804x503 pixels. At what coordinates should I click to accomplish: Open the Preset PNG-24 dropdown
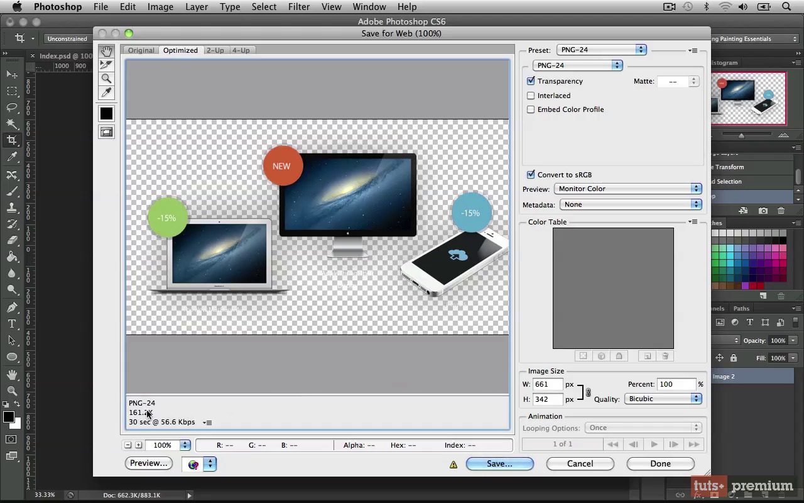click(601, 50)
